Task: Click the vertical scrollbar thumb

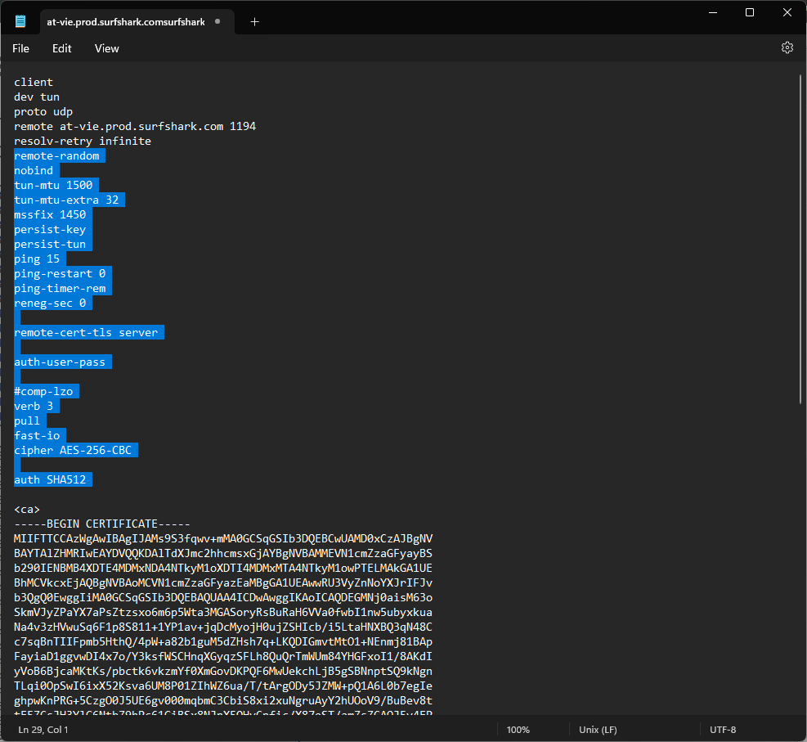Action: tap(800, 237)
